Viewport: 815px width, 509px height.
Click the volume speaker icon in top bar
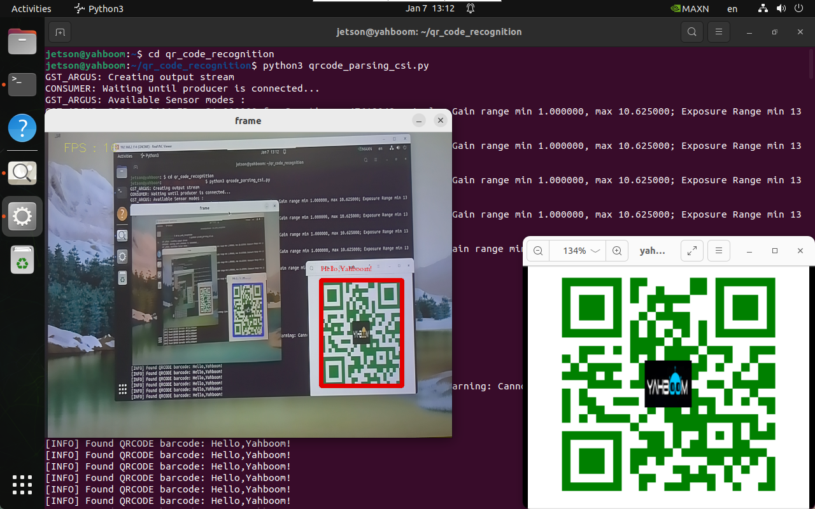point(780,9)
